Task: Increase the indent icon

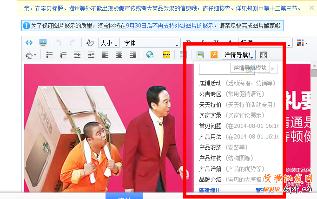Action: click(x=91, y=55)
